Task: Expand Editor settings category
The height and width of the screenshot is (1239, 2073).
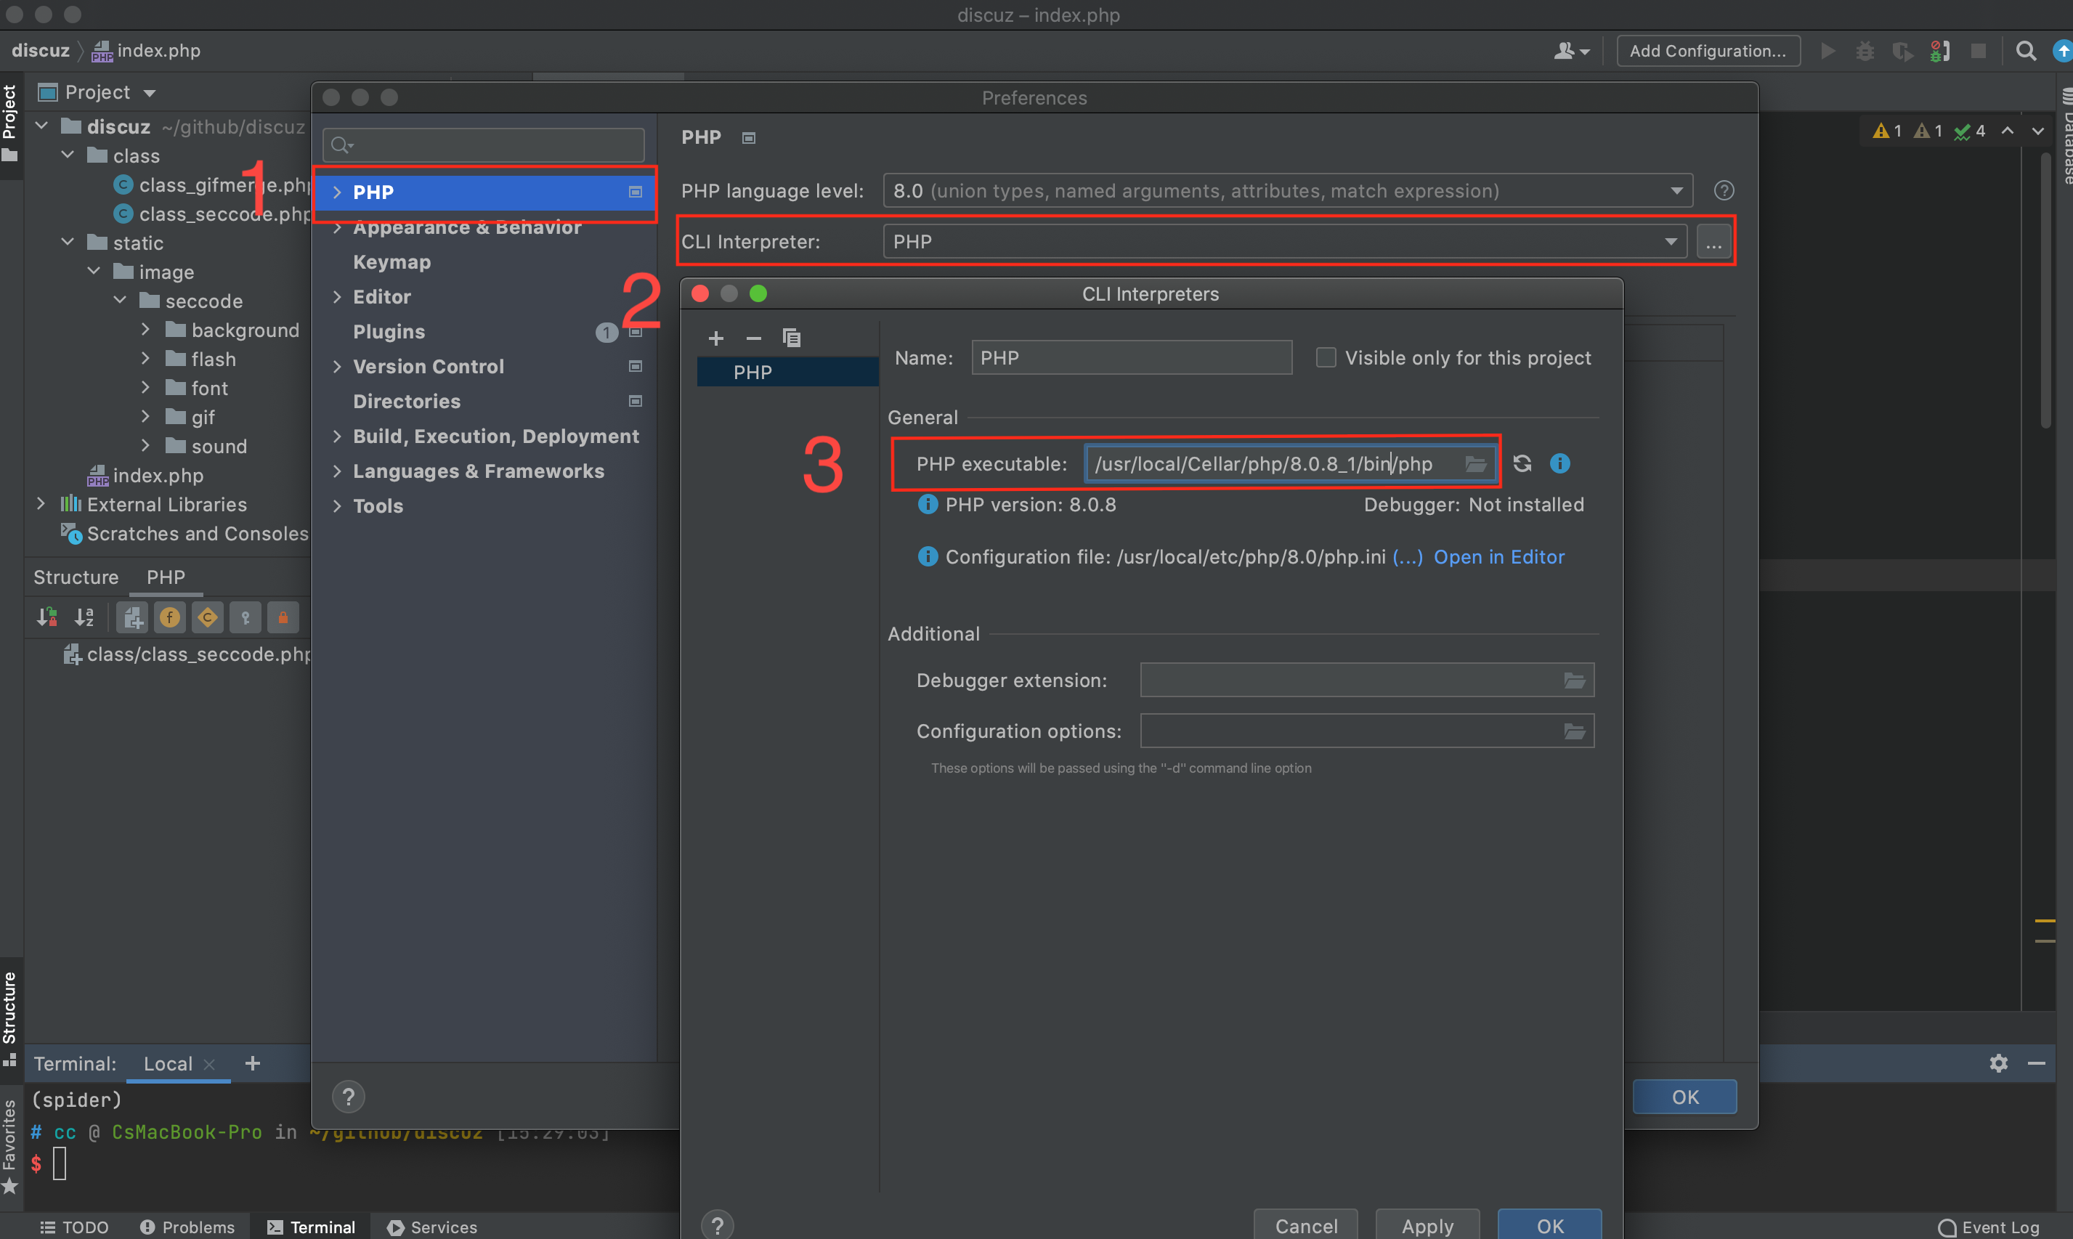Action: (x=337, y=297)
